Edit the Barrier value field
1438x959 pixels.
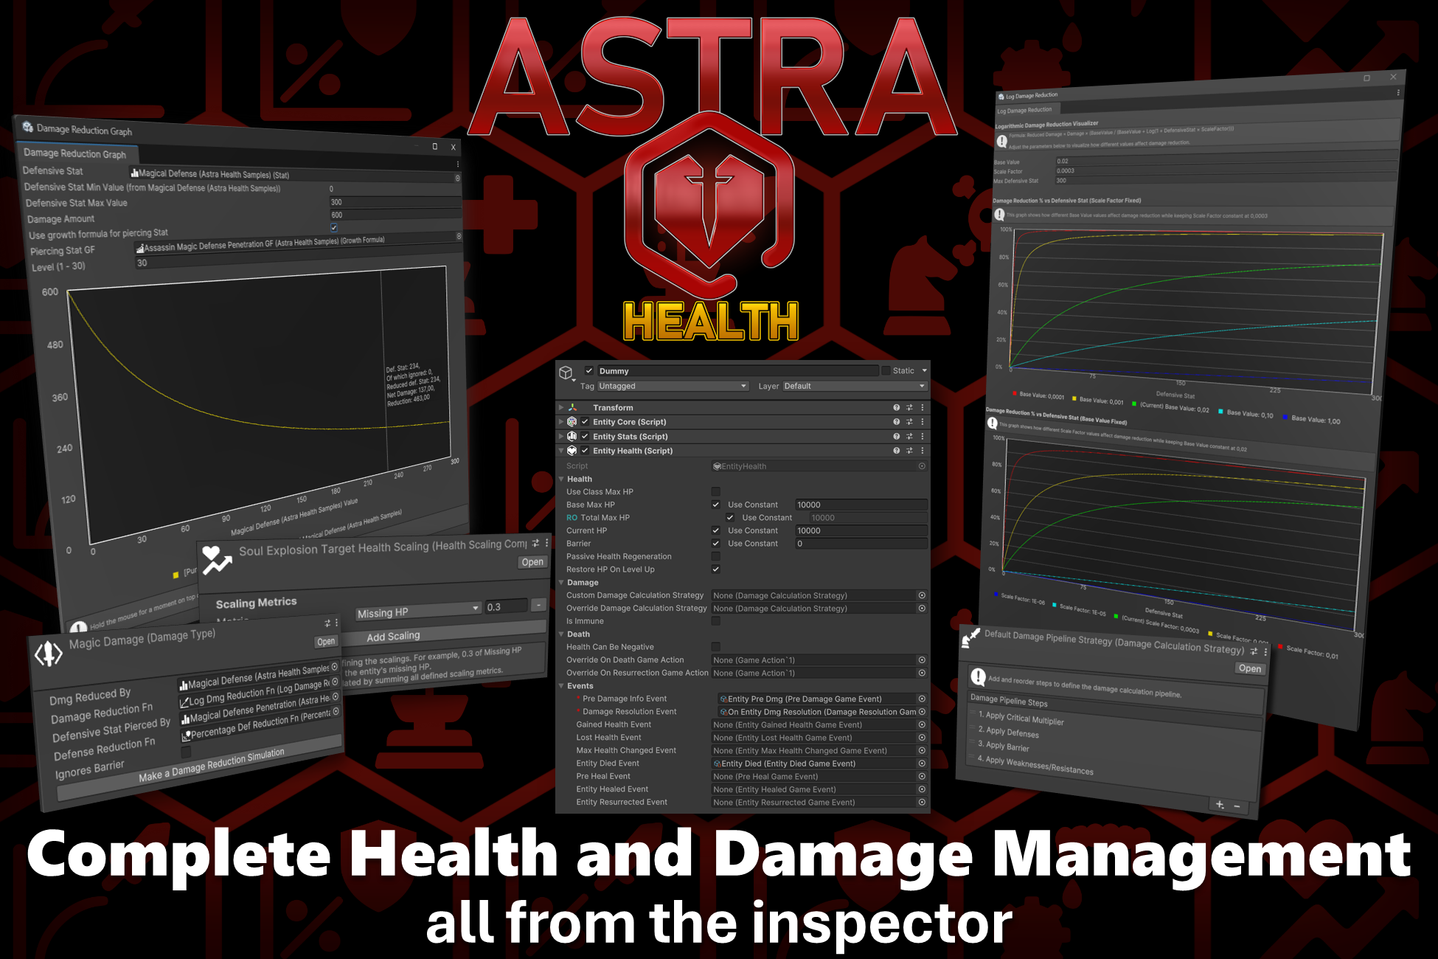(x=861, y=544)
